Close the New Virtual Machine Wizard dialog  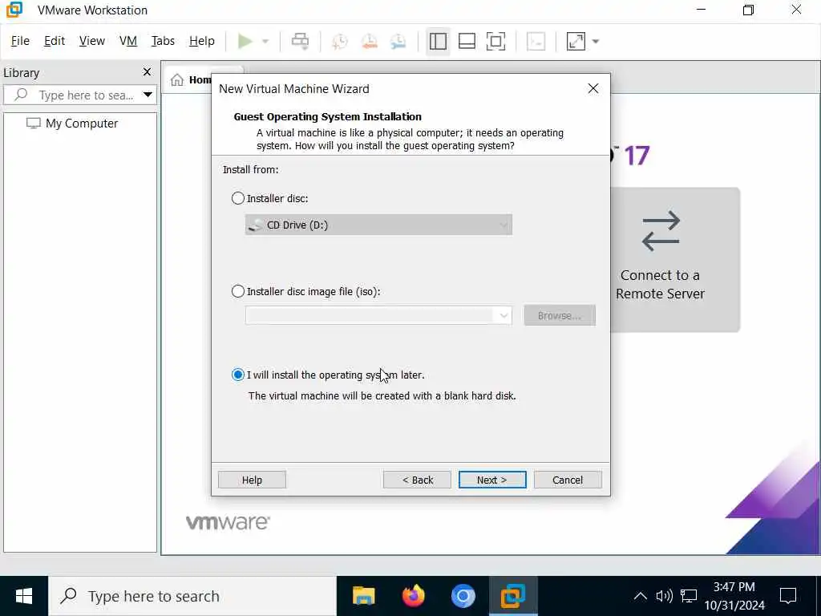(x=592, y=88)
